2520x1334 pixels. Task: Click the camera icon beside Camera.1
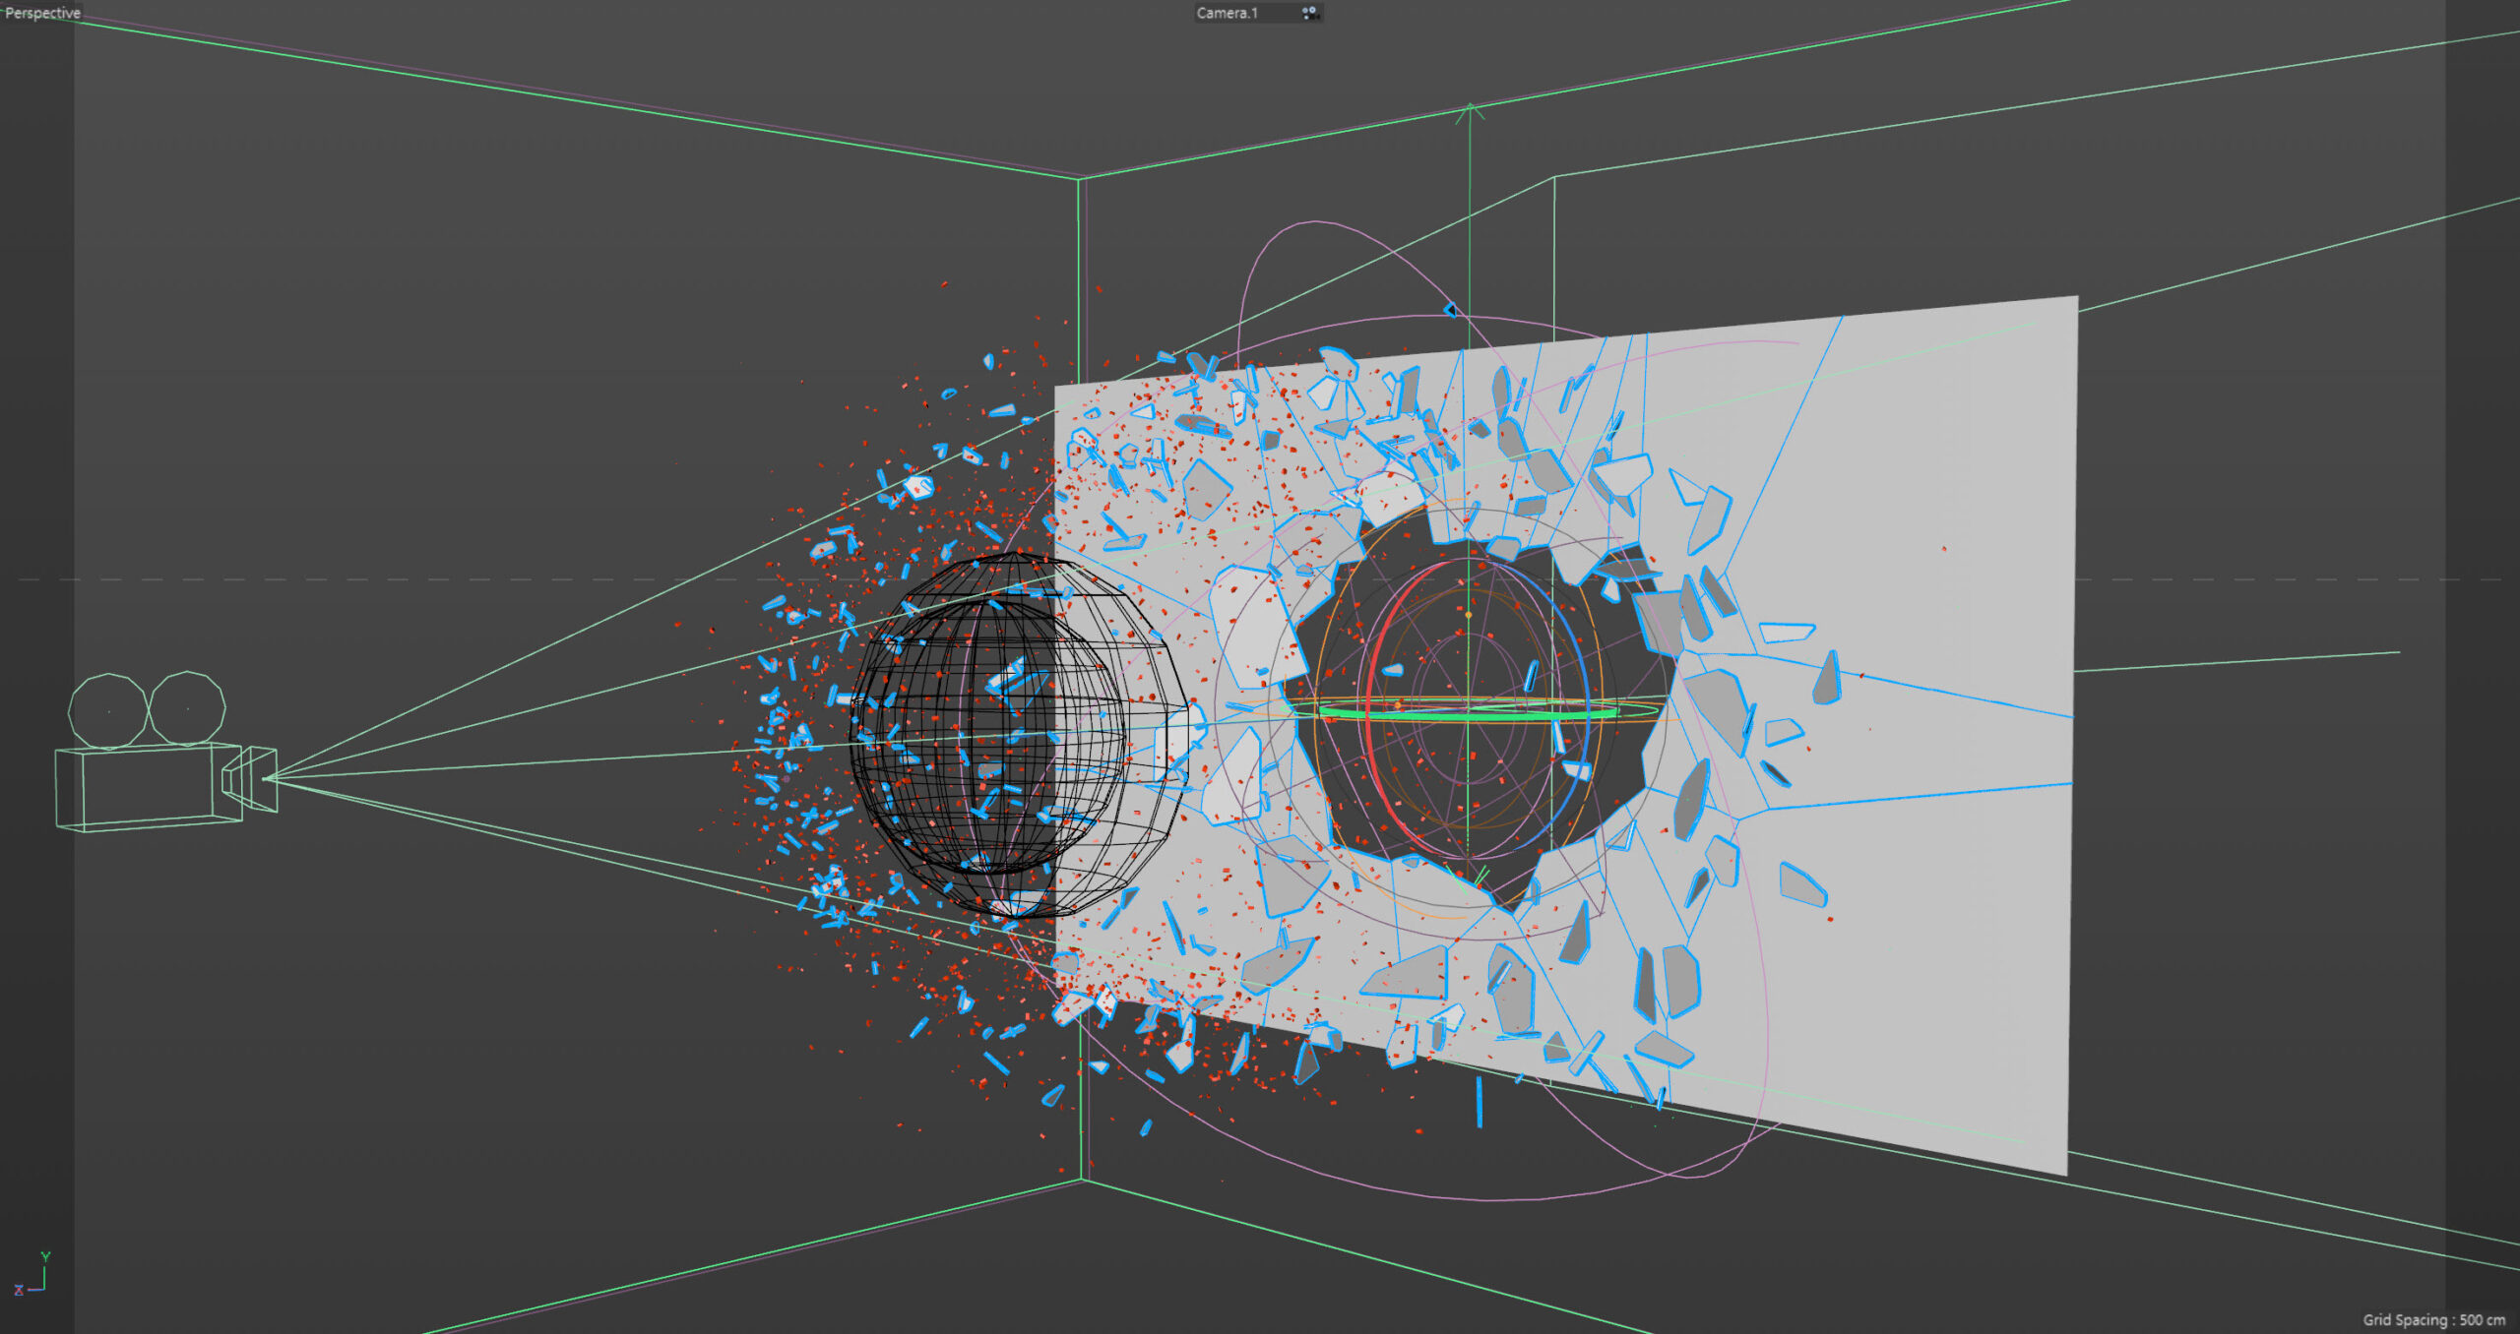1309,13
